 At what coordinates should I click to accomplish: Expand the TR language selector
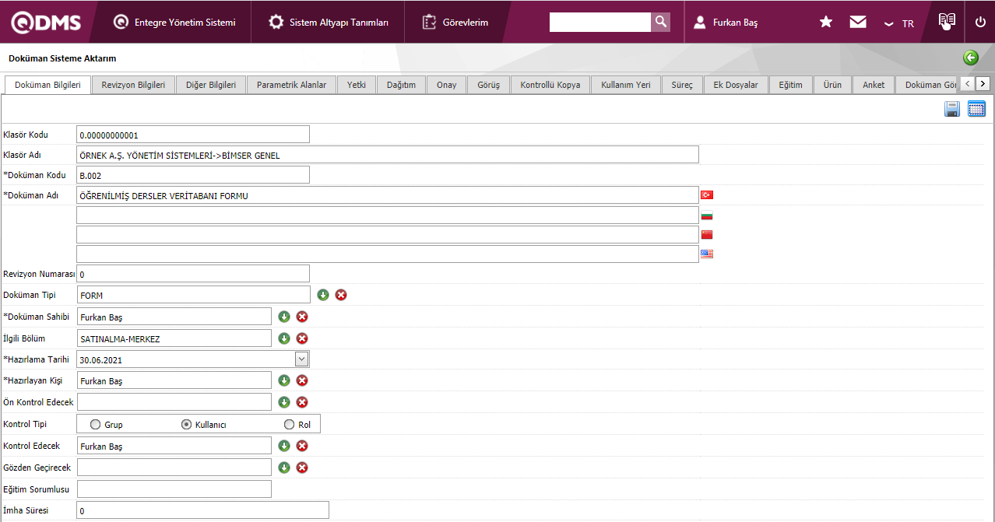(x=898, y=23)
